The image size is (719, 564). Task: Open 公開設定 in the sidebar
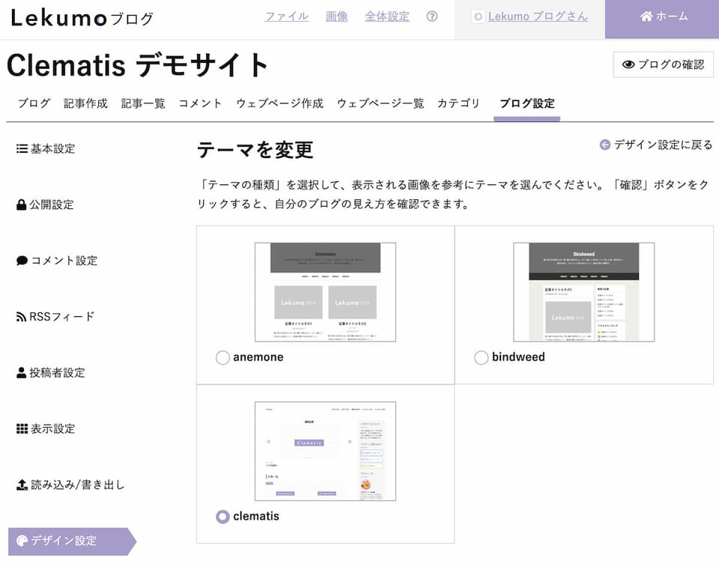pos(46,204)
